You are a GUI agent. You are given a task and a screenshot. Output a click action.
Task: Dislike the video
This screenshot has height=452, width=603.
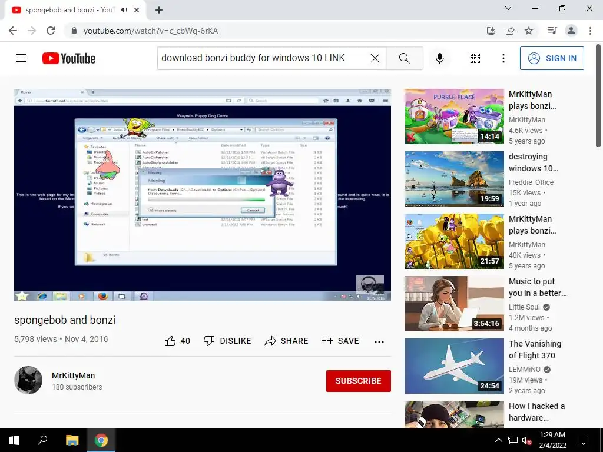[x=227, y=341]
